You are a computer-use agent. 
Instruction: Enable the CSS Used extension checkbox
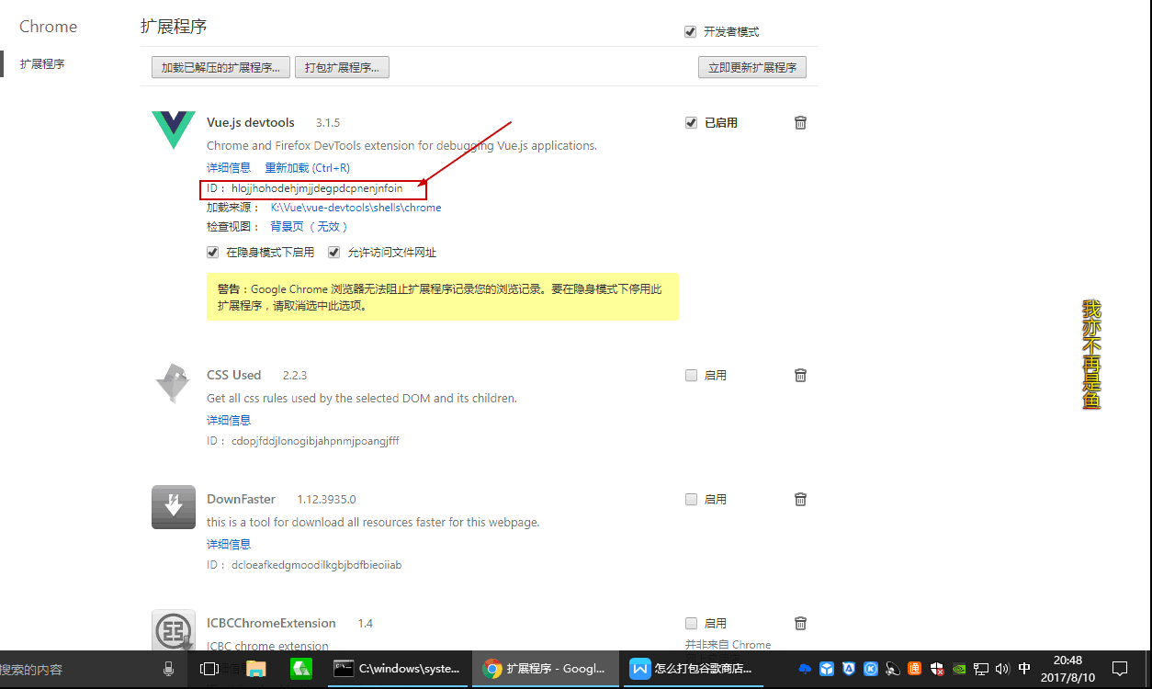tap(691, 376)
